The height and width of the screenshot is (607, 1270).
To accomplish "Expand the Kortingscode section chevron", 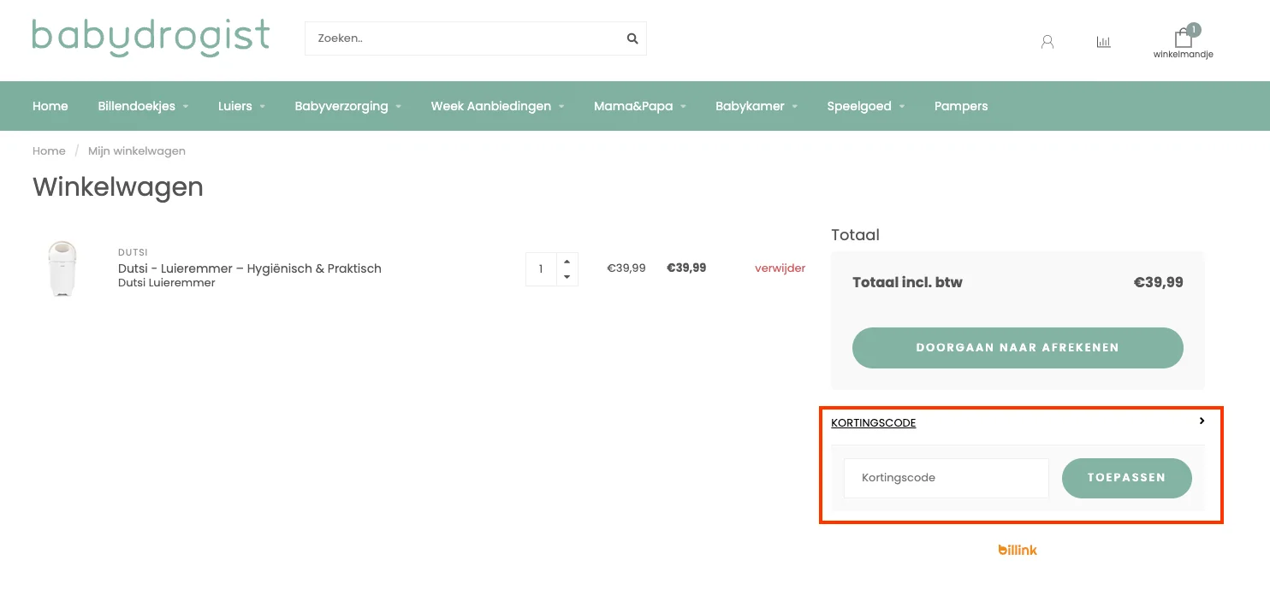I will coord(1202,421).
